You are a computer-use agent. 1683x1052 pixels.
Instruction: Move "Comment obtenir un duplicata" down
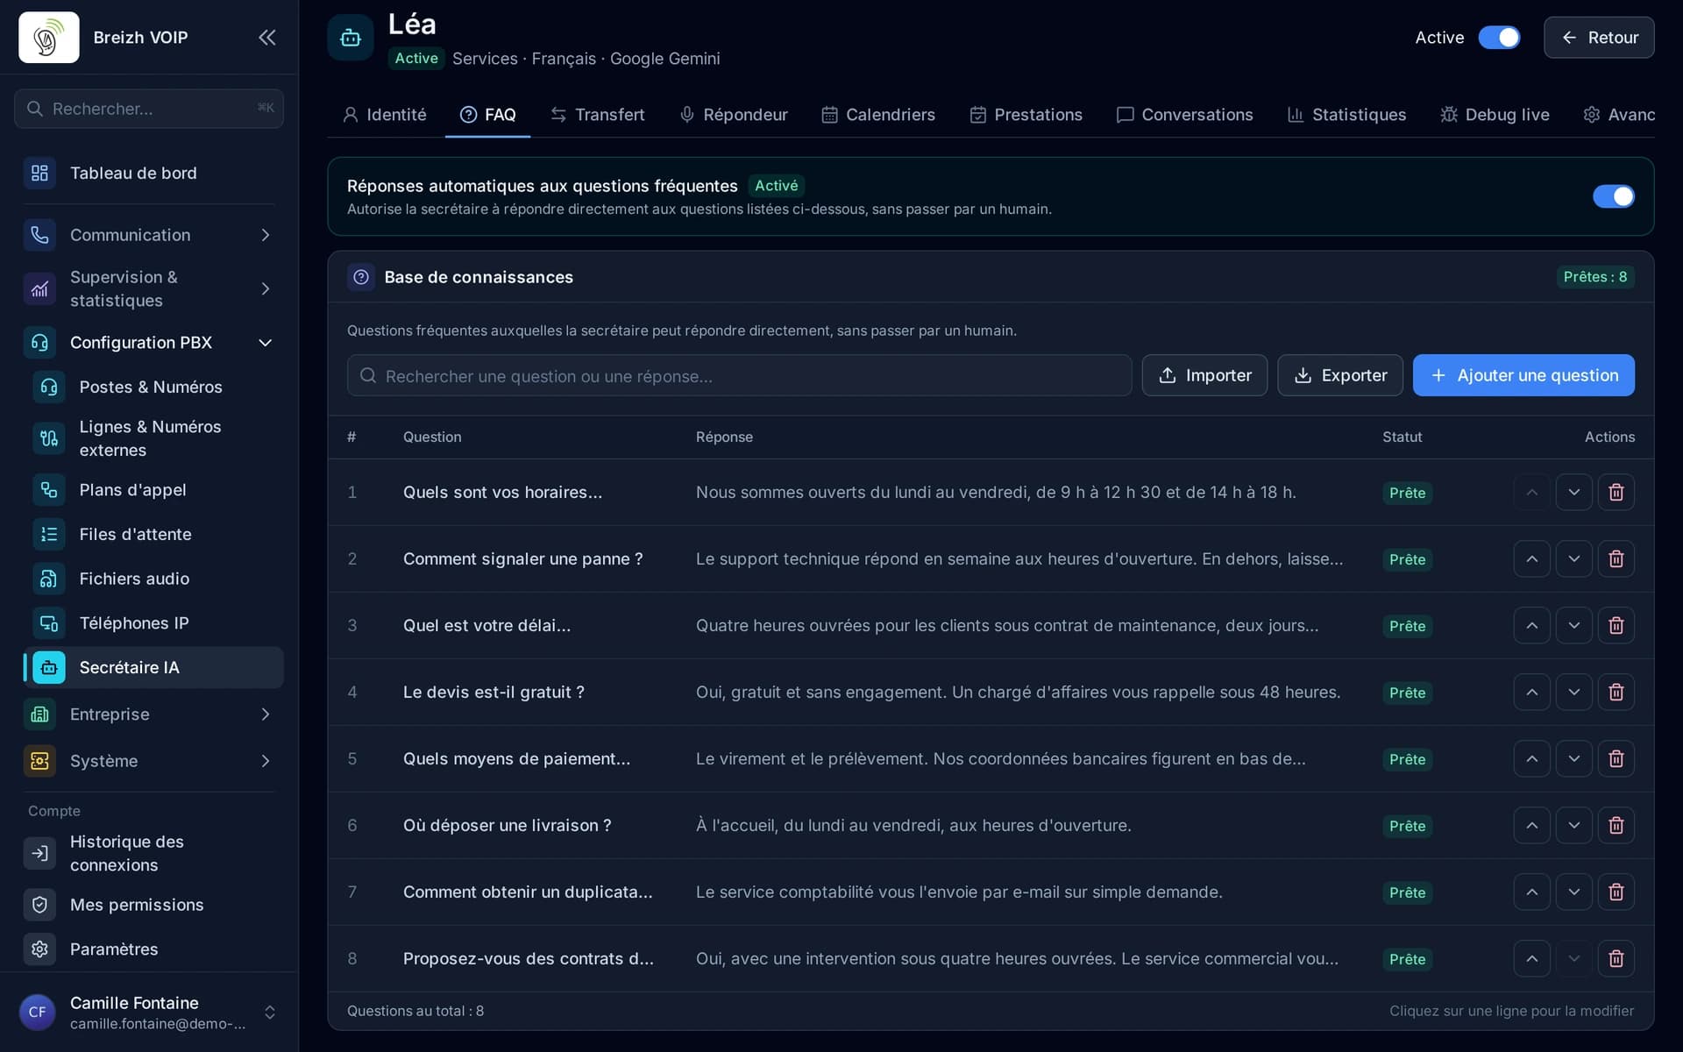1573,892
